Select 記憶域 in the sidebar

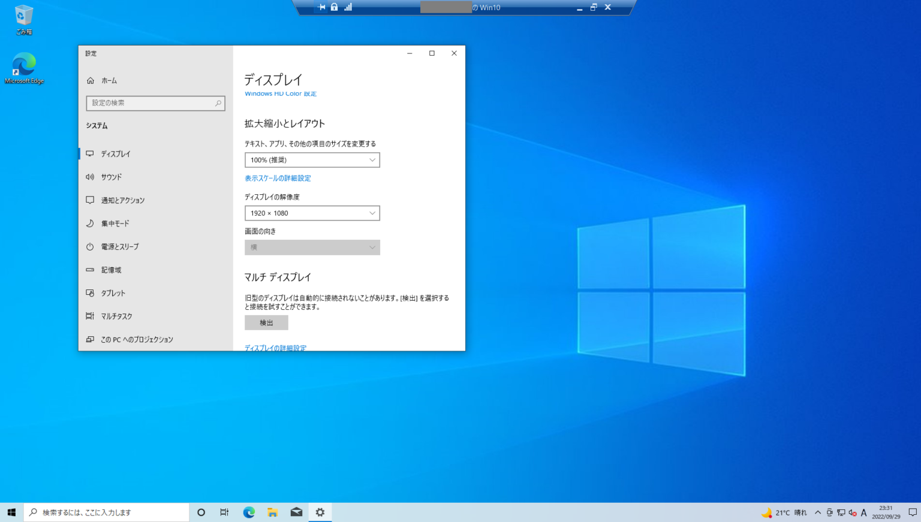click(x=112, y=270)
